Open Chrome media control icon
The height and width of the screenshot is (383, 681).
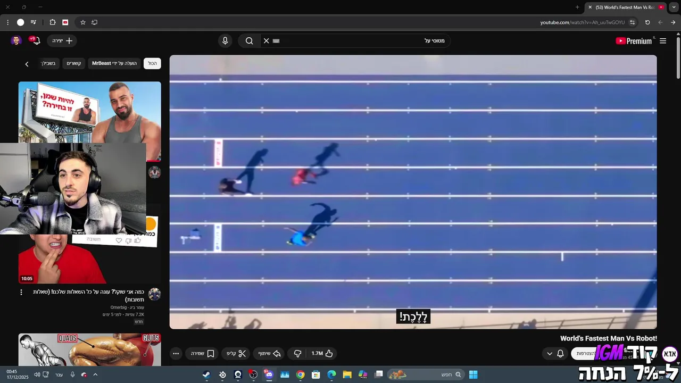pyautogui.click(x=34, y=22)
